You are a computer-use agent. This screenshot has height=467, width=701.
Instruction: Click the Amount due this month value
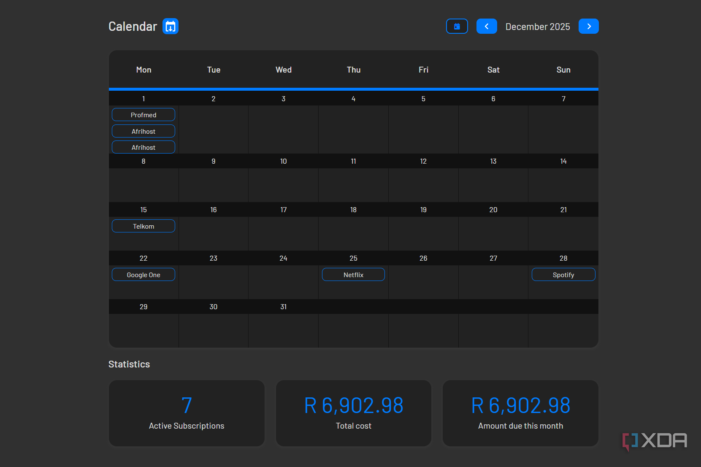tap(521, 405)
